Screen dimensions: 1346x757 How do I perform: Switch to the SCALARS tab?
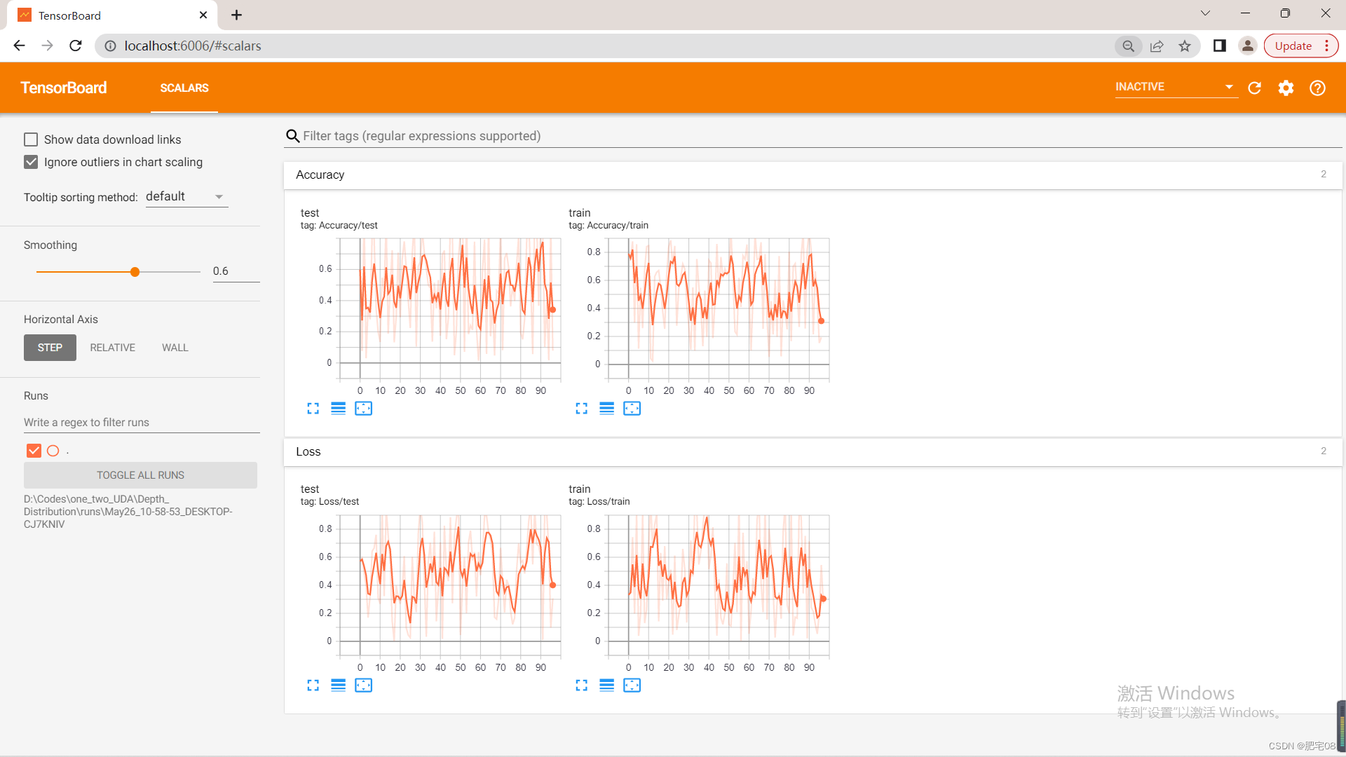(x=184, y=88)
